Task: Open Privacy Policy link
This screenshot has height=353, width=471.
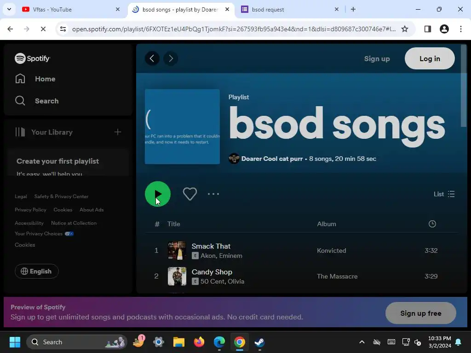Action: (30, 210)
